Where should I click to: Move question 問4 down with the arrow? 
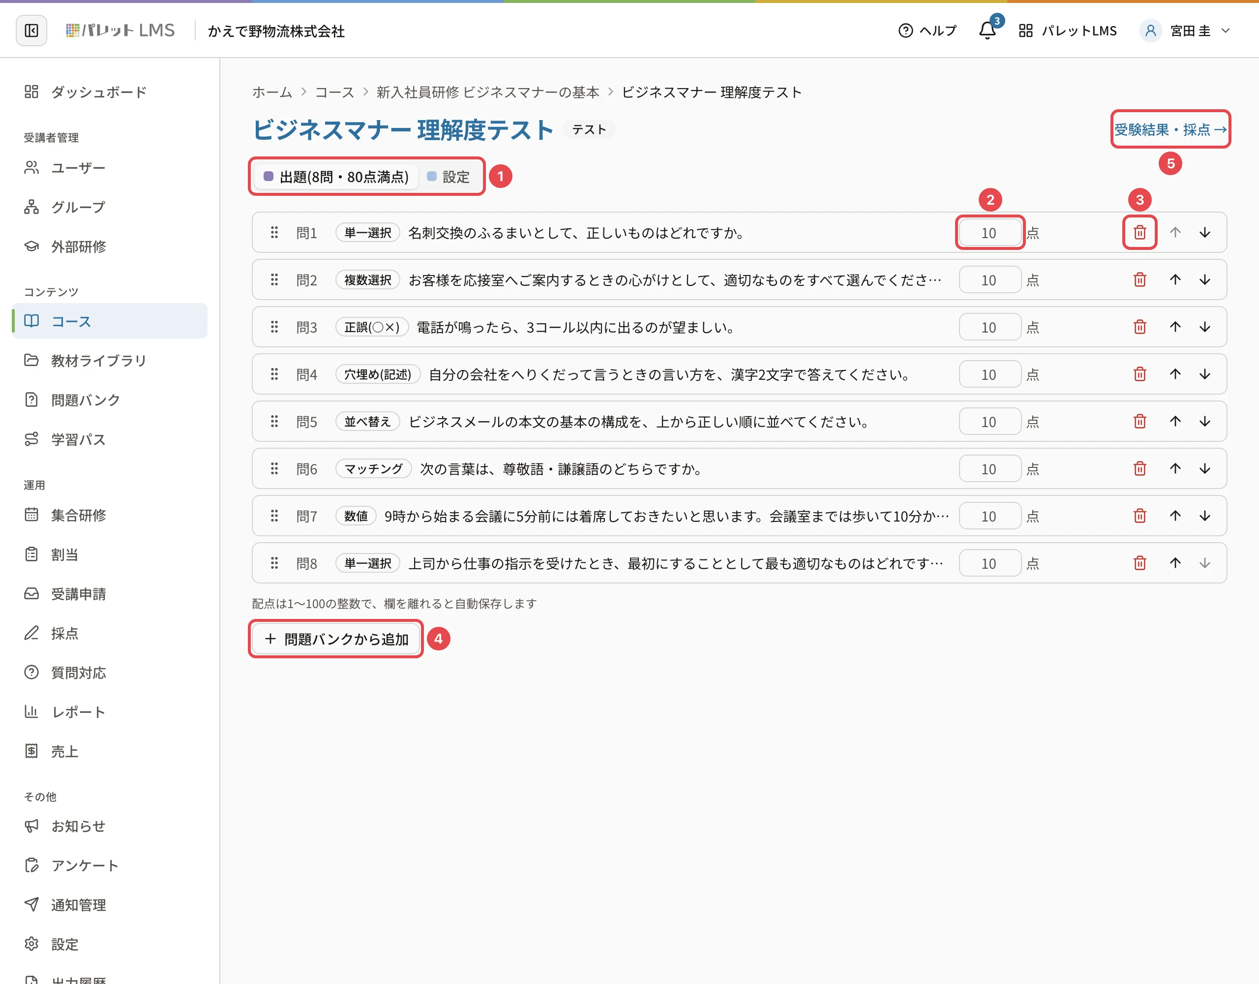click(x=1205, y=374)
